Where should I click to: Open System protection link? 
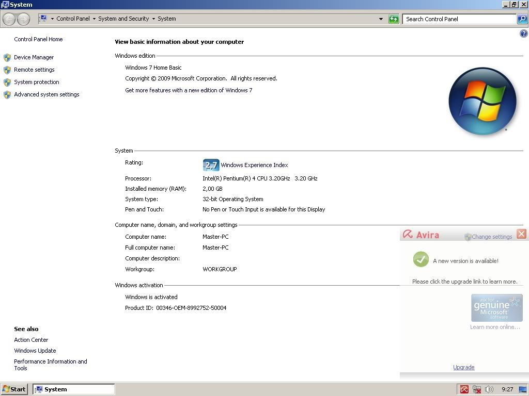pos(37,82)
